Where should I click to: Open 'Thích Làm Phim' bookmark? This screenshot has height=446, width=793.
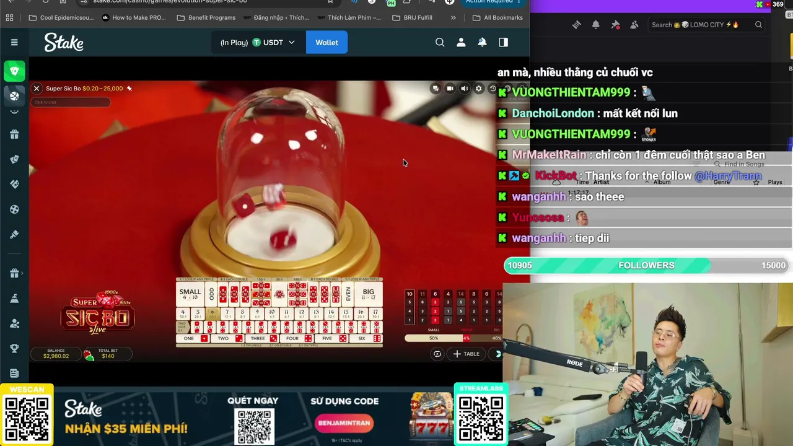coord(348,17)
